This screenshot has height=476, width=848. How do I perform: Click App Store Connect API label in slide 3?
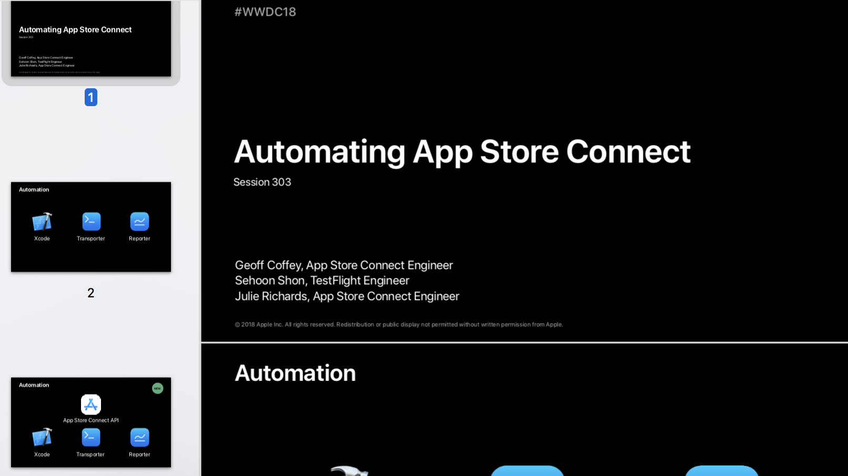point(91,420)
